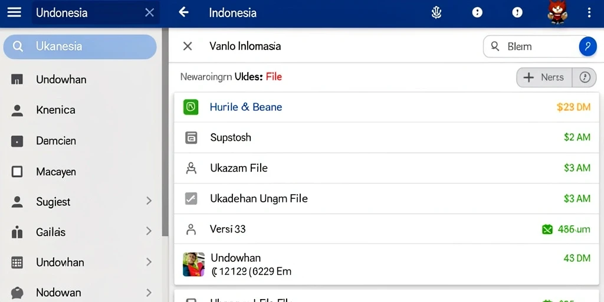This screenshot has height=302, width=604.
Task: Open the Versi 33 row
Action: point(386,229)
